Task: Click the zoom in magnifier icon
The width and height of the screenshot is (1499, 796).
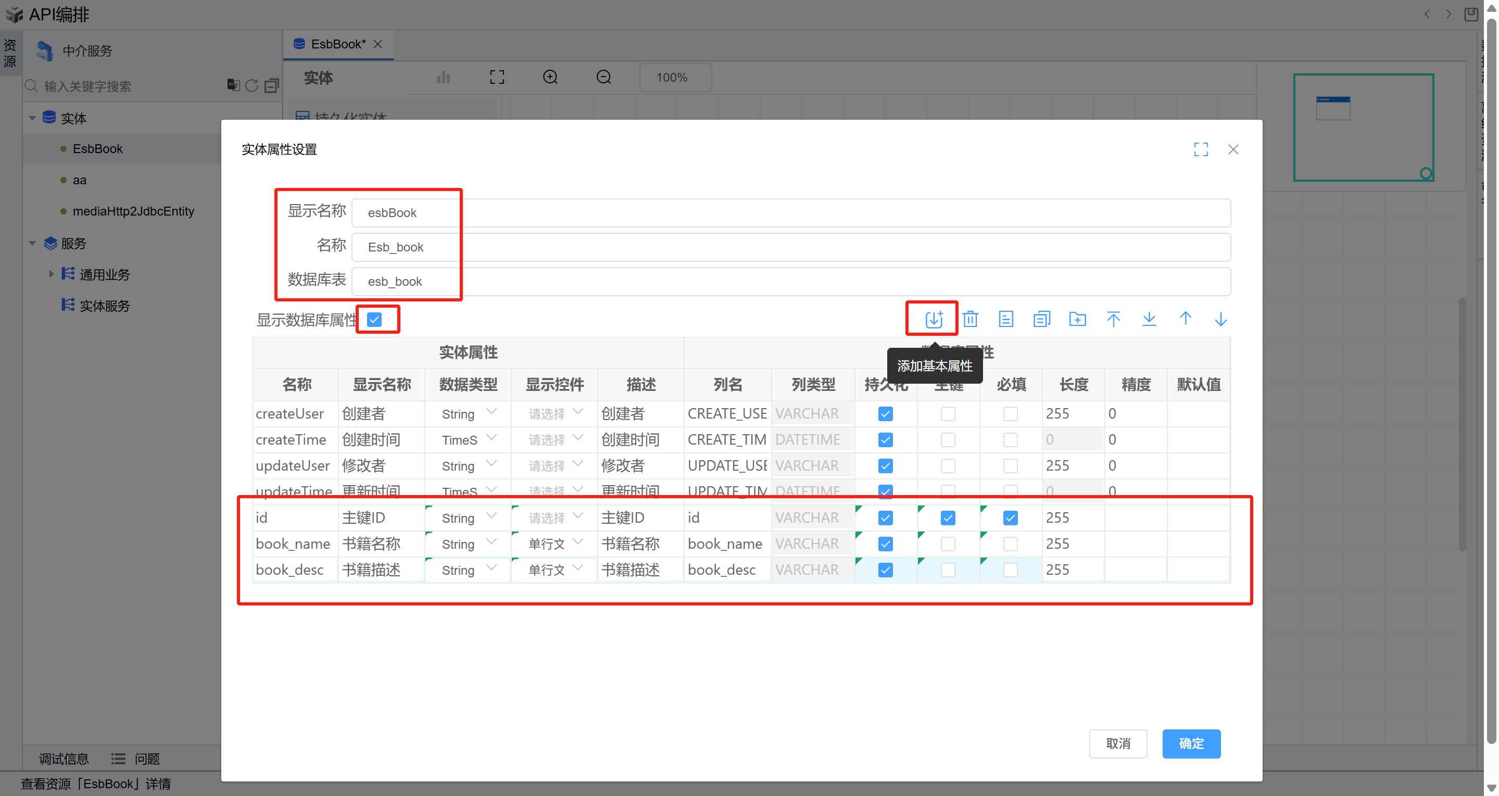Action: (550, 78)
